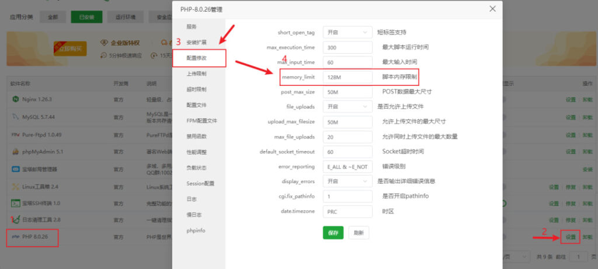Image resolution: width=598 pixels, height=269 pixels.
Task: Click the max_file_uploads field showing 20
Action: pyautogui.click(x=347, y=137)
